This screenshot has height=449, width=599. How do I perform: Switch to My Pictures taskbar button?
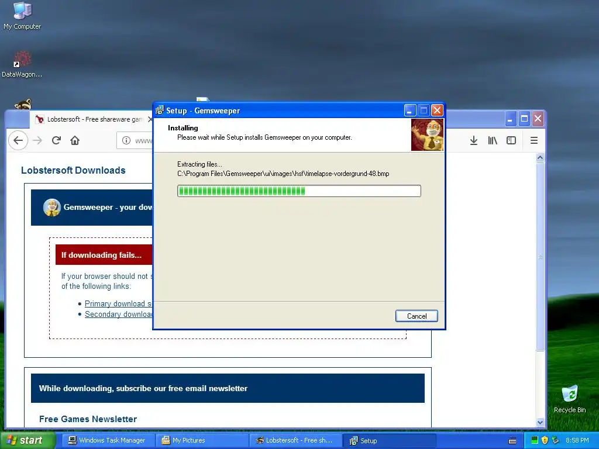click(x=202, y=440)
